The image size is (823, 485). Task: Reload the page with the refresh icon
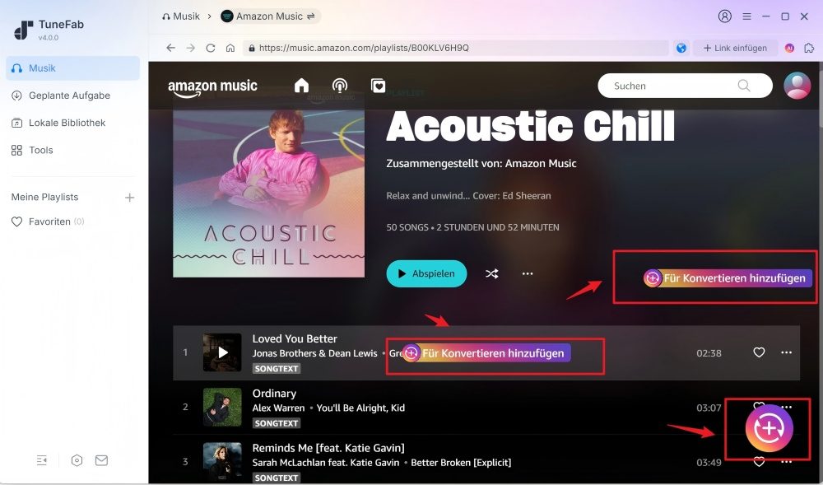tap(211, 48)
